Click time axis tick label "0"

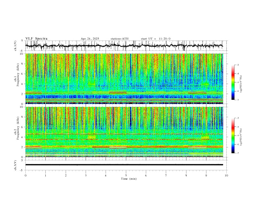point(25,175)
